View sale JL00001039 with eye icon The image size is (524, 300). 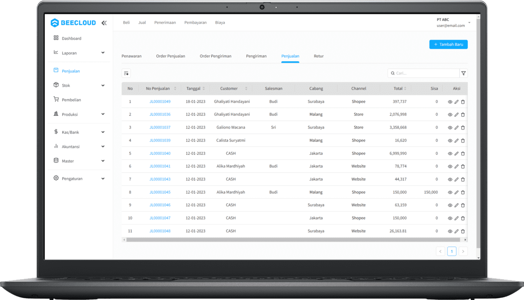(x=450, y=141)
